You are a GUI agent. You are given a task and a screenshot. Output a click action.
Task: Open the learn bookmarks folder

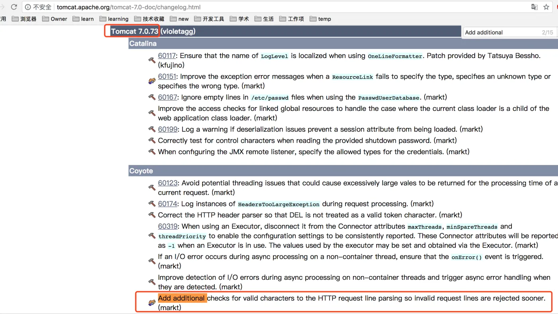(83, 19)
